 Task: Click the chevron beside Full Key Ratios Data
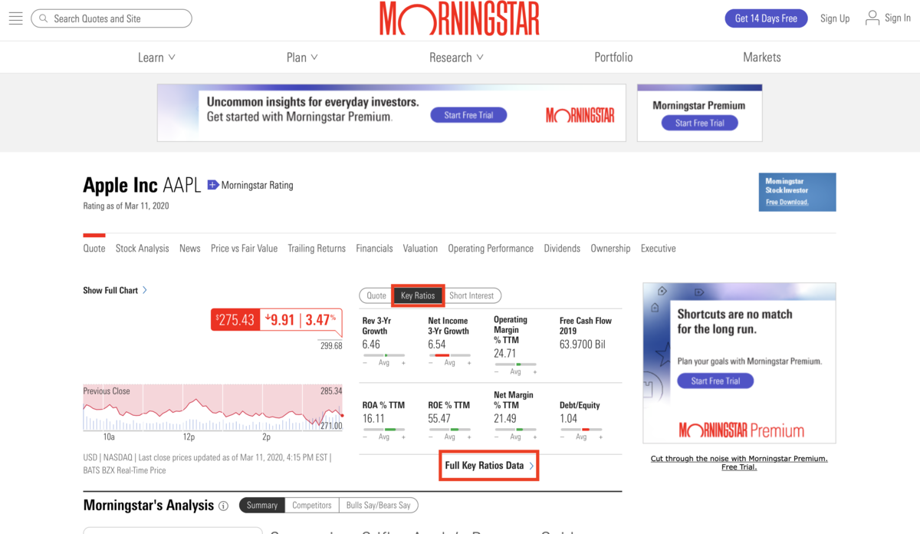coord(531,466)
